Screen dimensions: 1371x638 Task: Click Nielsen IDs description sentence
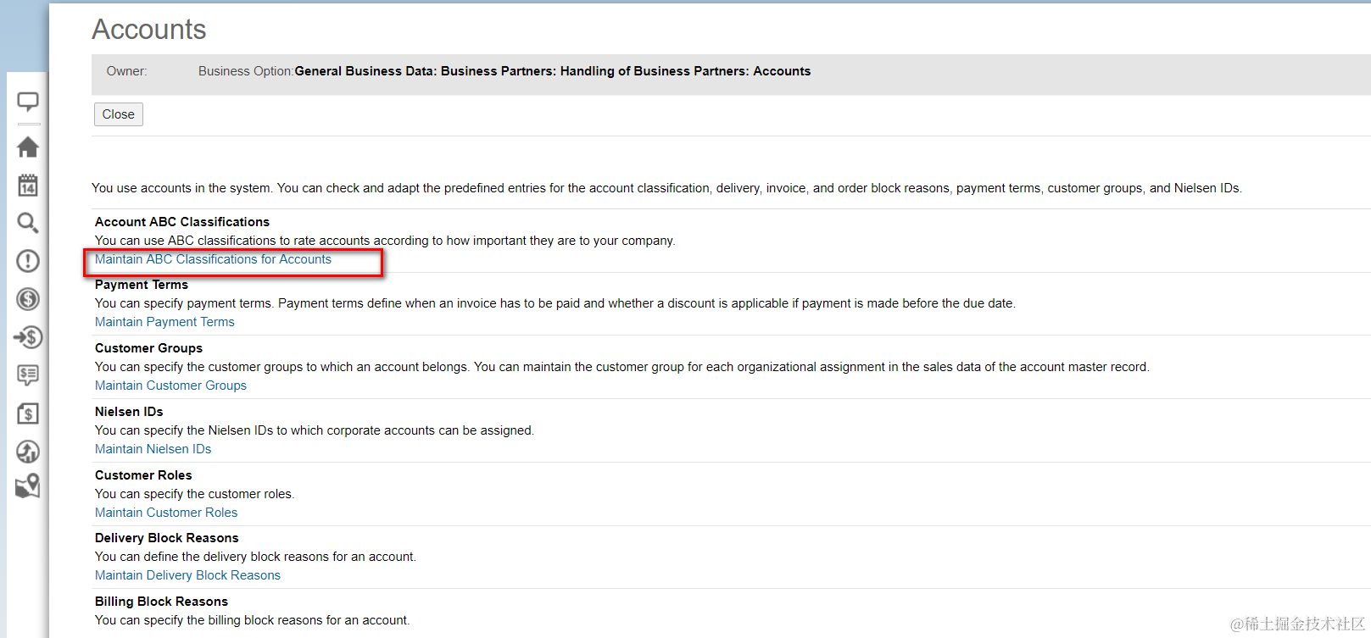[x=315, y=430]
